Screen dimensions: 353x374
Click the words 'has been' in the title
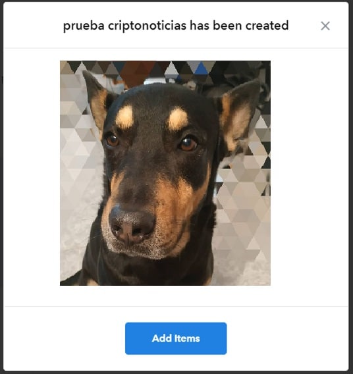215,25
